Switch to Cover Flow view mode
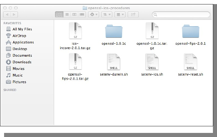Viewport: 217px width, 137px height. click(x=82, y=14)
